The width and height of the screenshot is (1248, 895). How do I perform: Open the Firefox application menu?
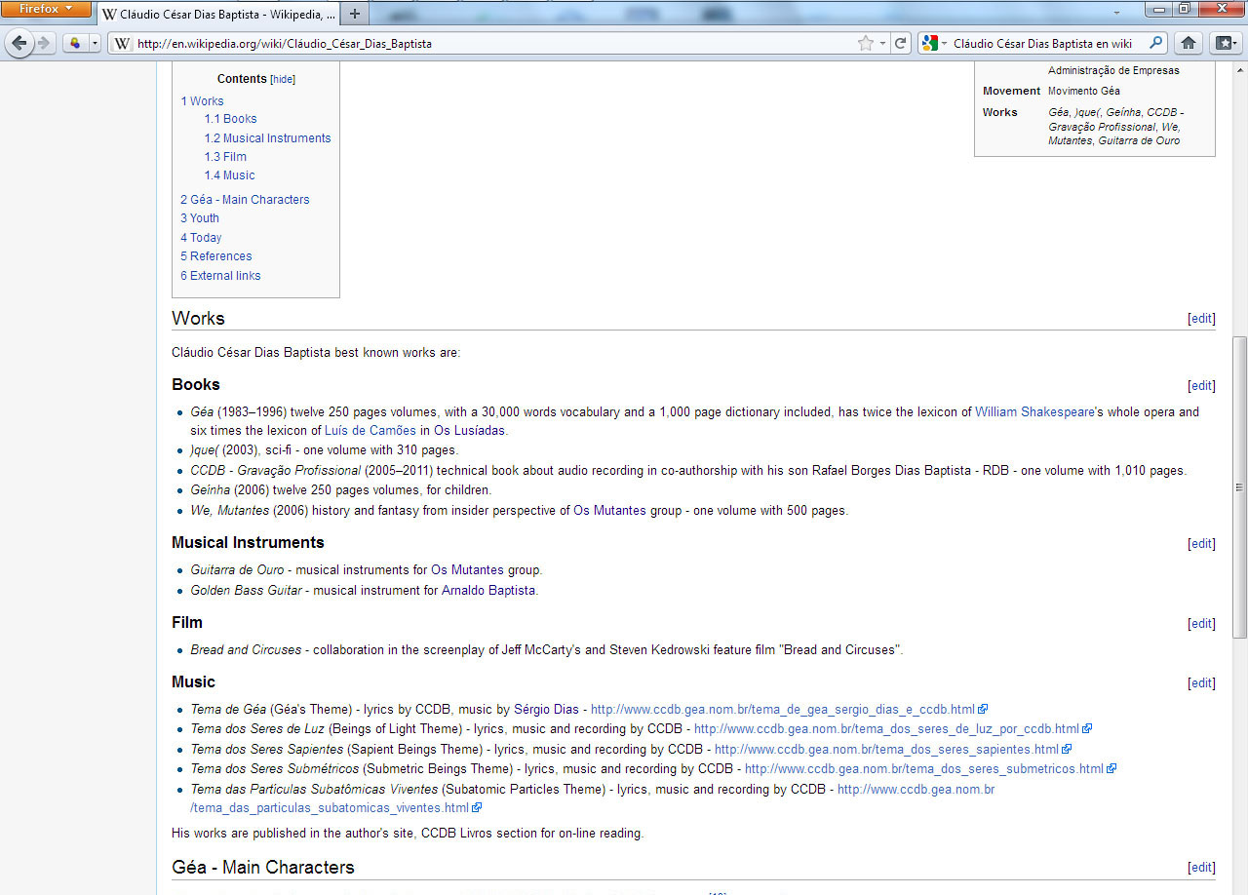47,9
